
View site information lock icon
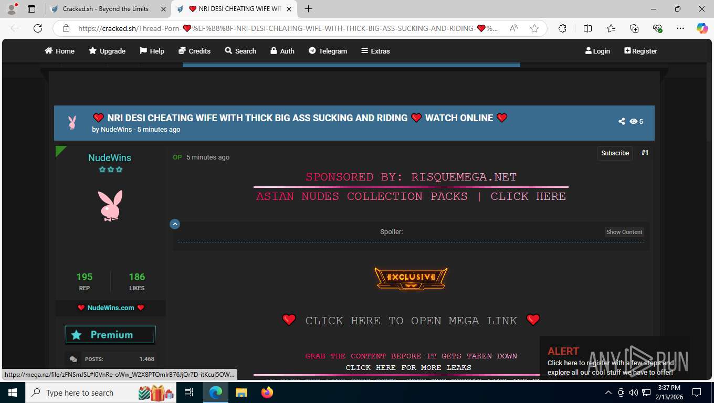click(x=66, y=28)
